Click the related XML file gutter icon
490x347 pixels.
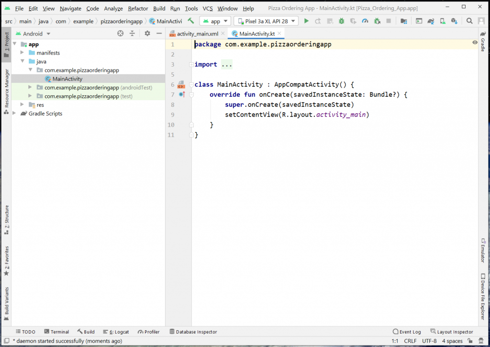pyautogui.click(x=181, y=85)
